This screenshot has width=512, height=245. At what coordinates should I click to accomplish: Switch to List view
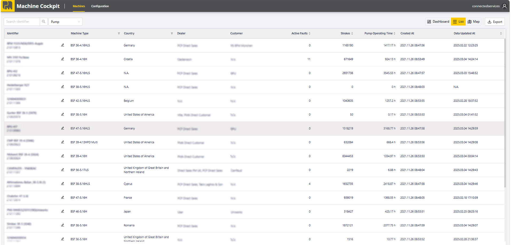[x=458, y=22]
